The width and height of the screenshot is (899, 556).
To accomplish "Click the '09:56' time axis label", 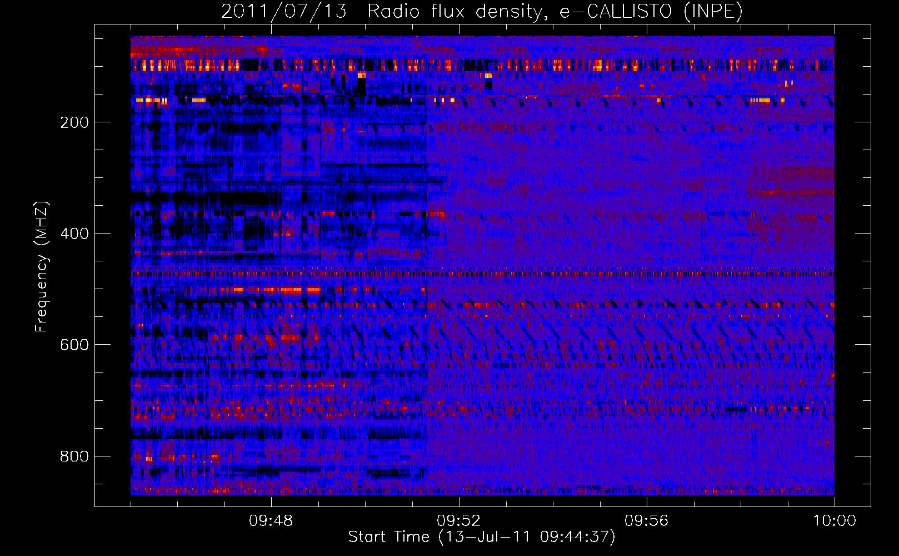I will (x=647, y=521).
